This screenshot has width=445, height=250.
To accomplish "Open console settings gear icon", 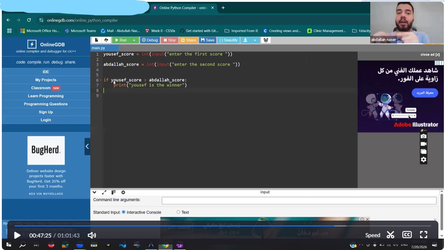I will [x=123, y=192].
